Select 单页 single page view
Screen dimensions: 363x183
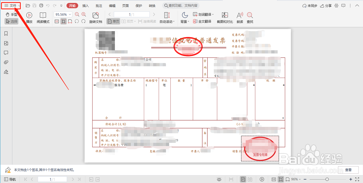coord(113,22)
